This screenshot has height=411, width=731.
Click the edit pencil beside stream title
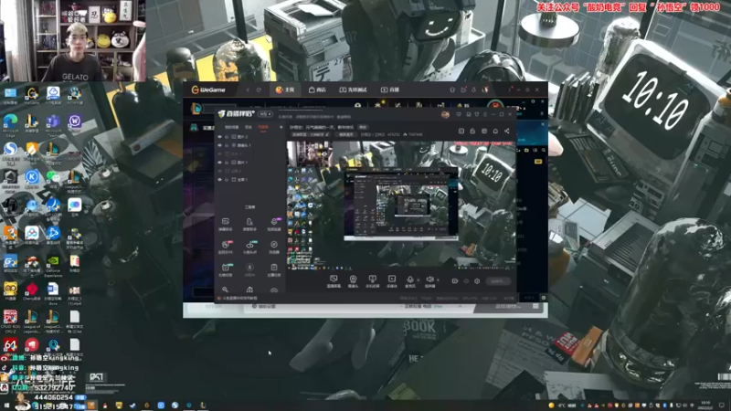point(327,134)
